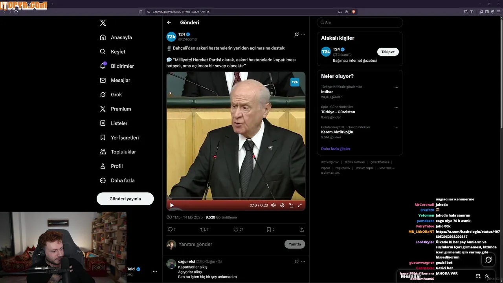Click the browser address bar URL
The image size is (503, 283).
(x=181, y=12)
